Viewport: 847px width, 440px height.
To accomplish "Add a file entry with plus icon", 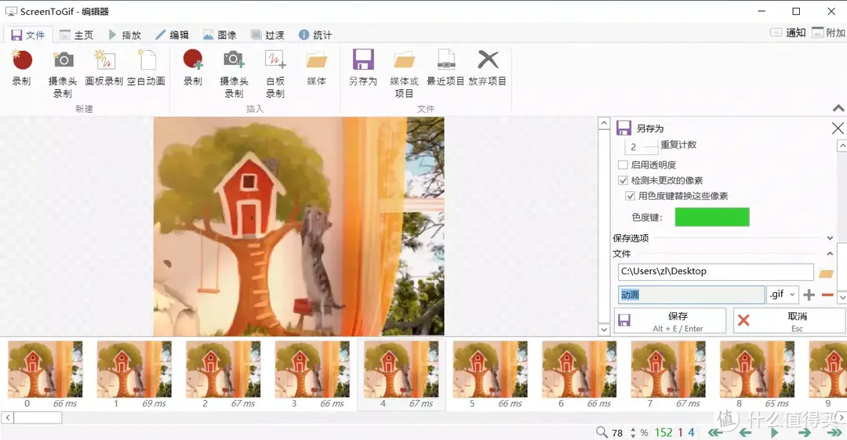I will pos(809,295).
